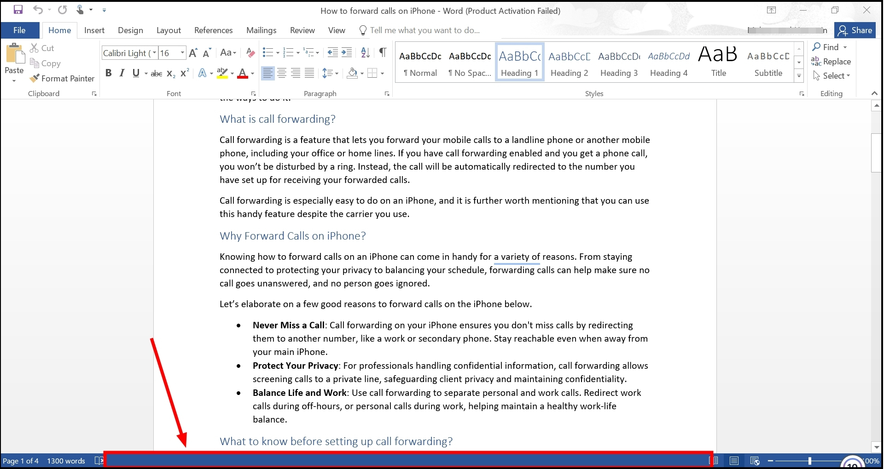
Task: Apply the Heading 2 style
Action: click(570, 63)
